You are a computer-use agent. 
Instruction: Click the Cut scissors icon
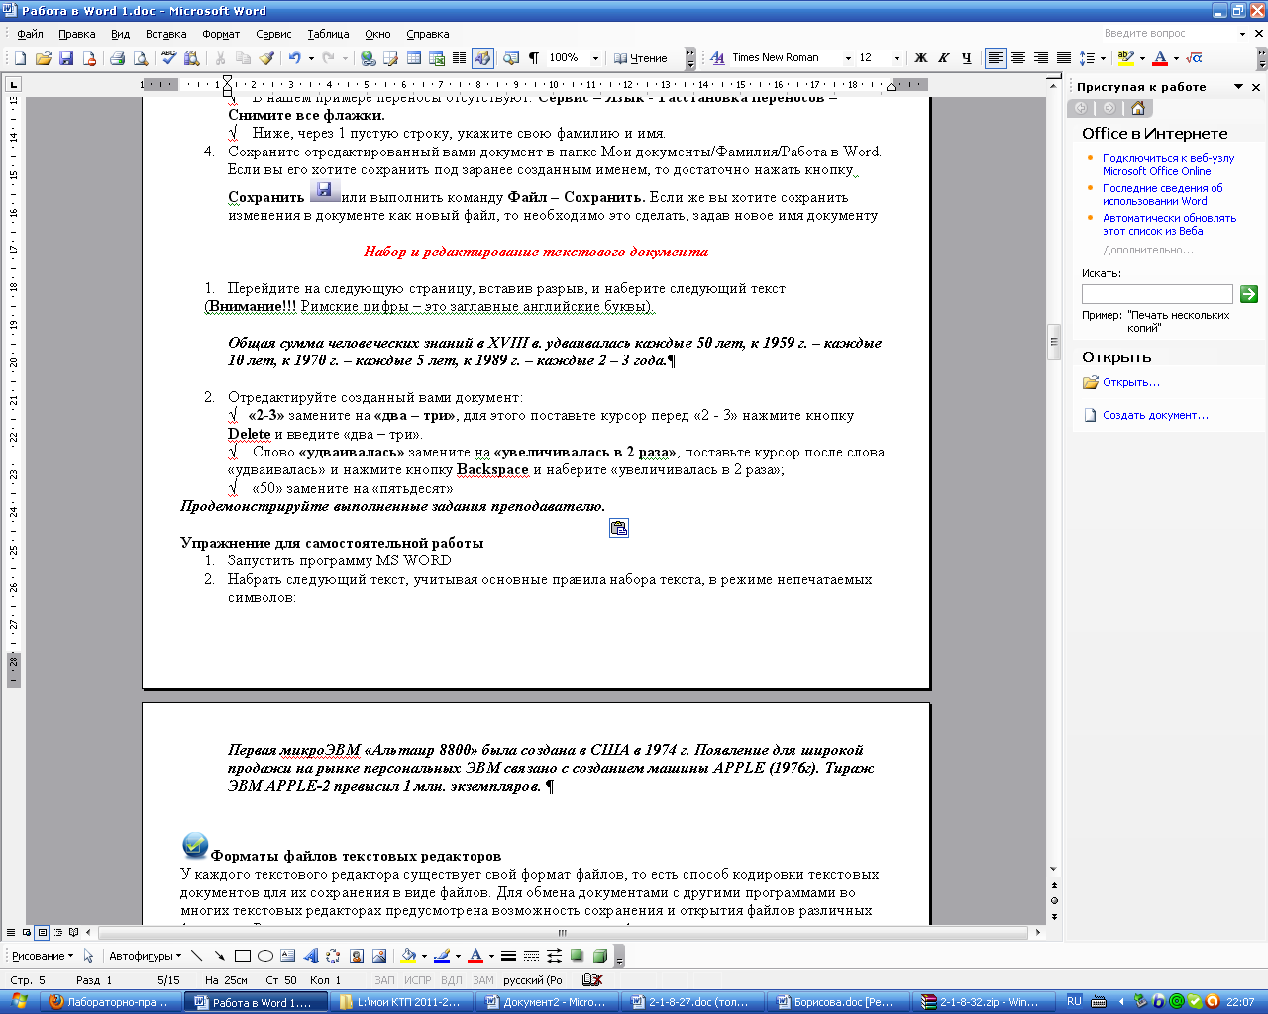pos(220,58)
